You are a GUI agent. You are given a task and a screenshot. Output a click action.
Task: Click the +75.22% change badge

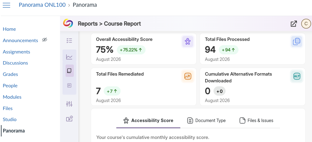131,50
